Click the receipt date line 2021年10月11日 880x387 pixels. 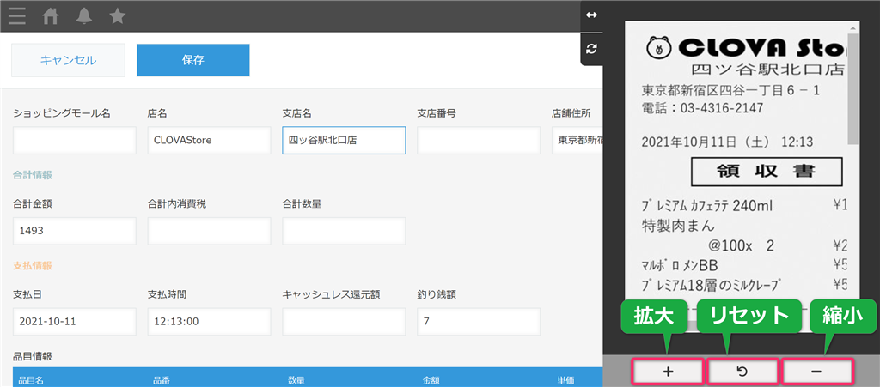pyautogui.click(x=727, y=142)
